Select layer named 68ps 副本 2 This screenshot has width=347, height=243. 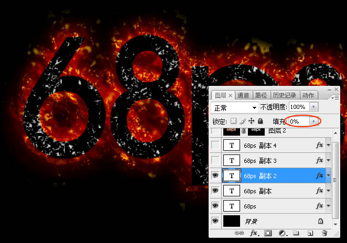(x=260, y=176)
